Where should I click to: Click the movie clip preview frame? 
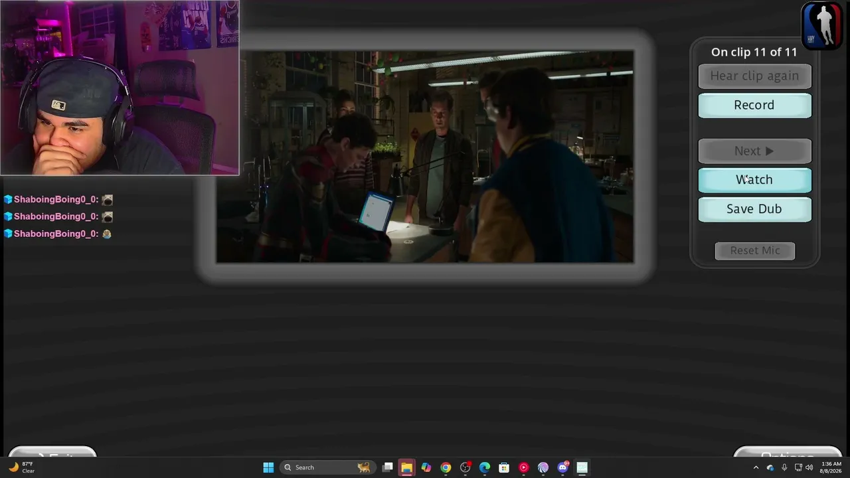425,157
